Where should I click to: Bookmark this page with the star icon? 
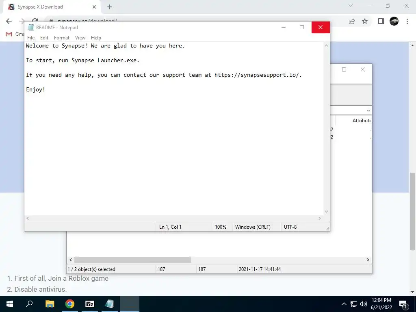pos(365,21)
